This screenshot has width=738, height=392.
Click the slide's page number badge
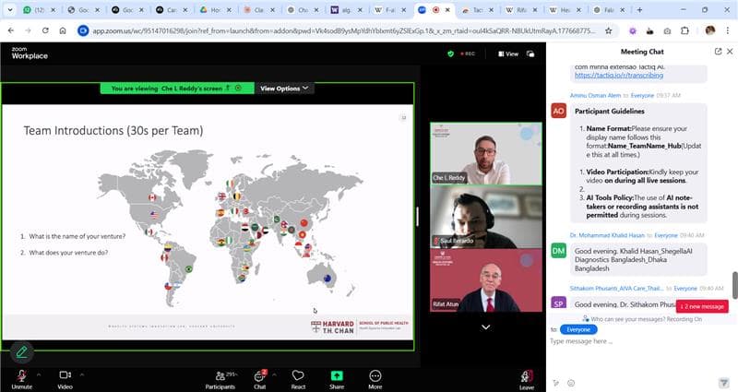coord(403,118)
